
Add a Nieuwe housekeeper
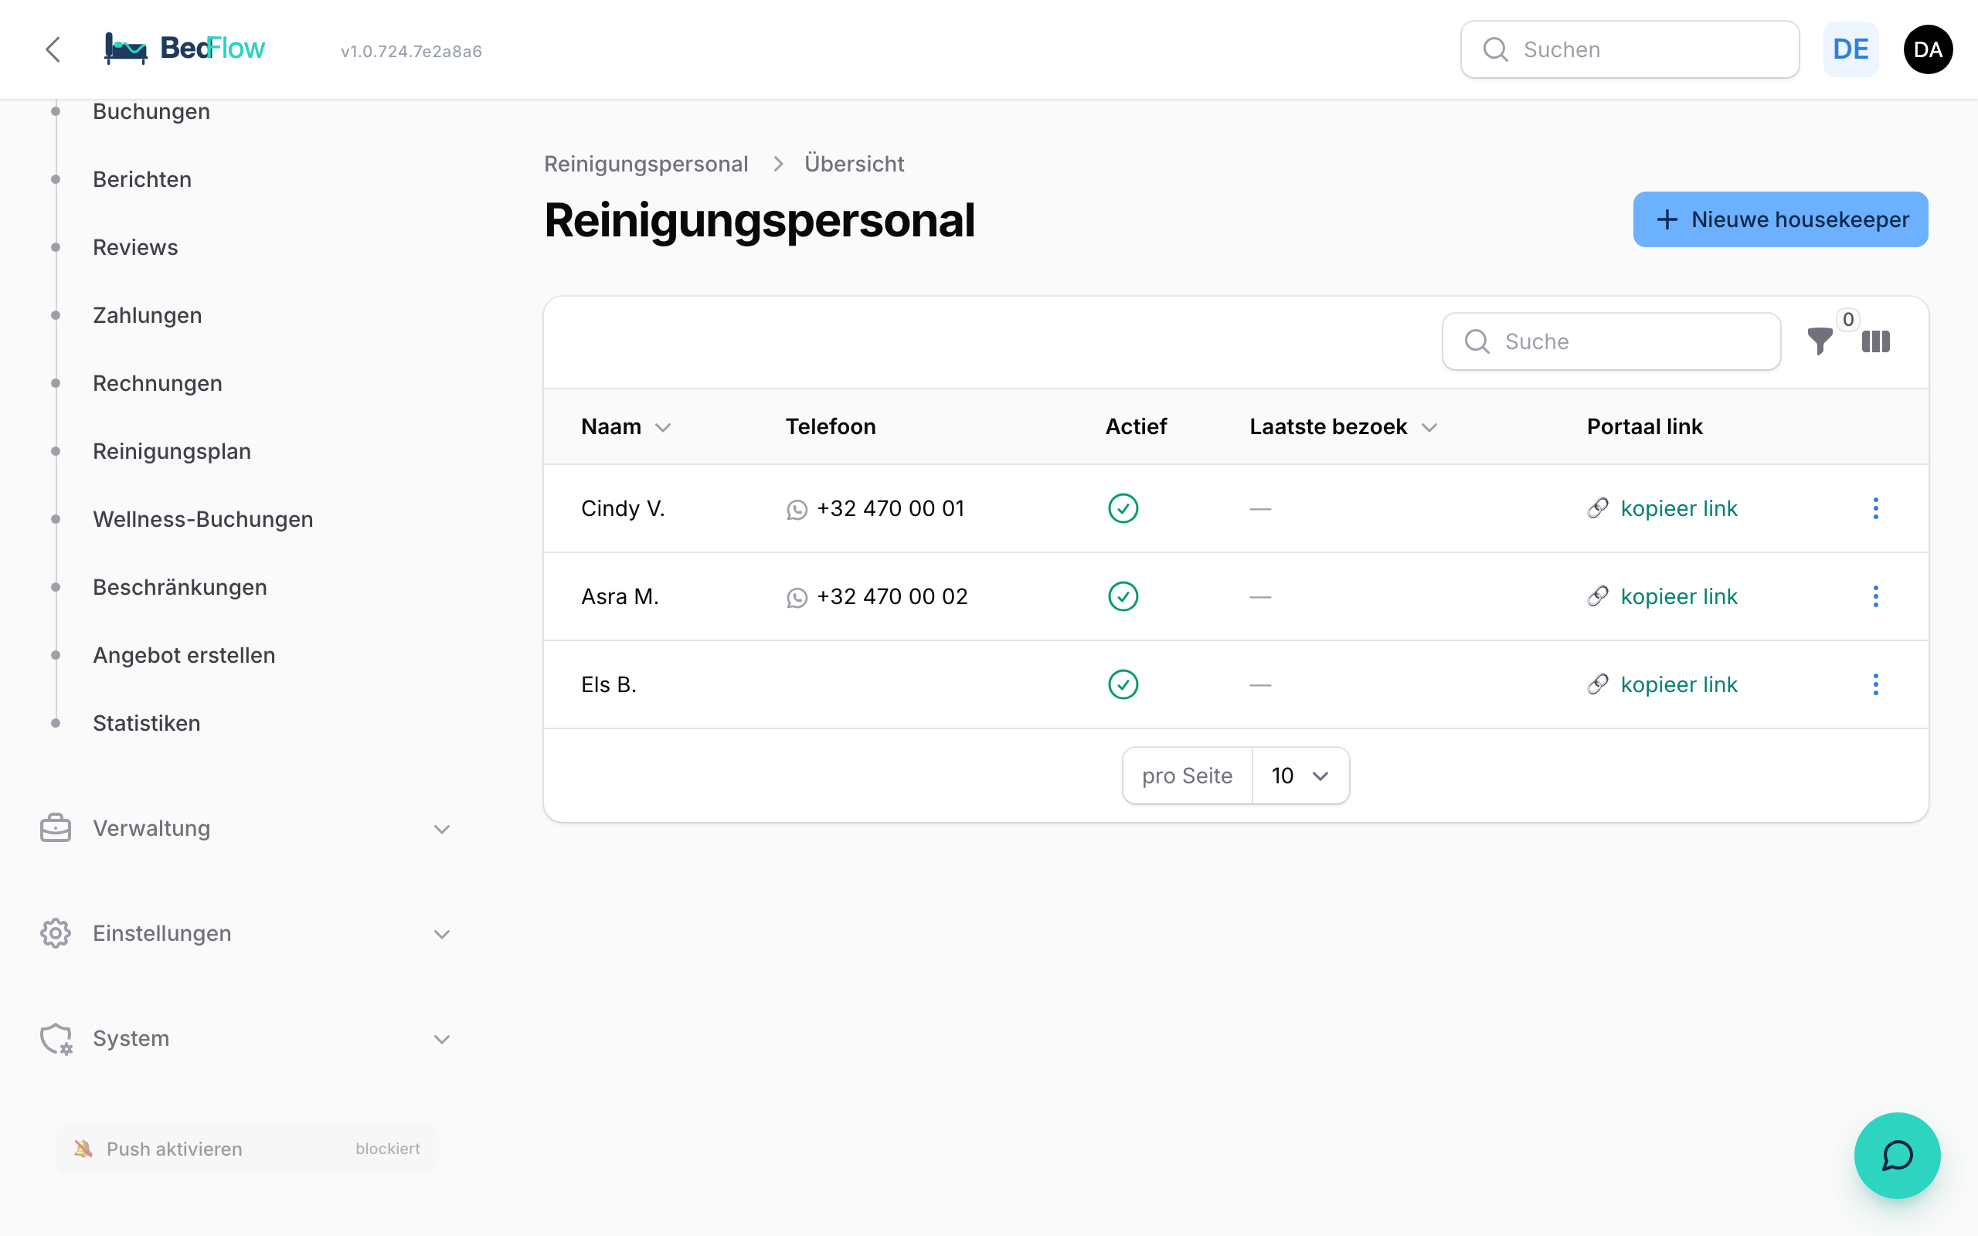(x=1780, y=219)
